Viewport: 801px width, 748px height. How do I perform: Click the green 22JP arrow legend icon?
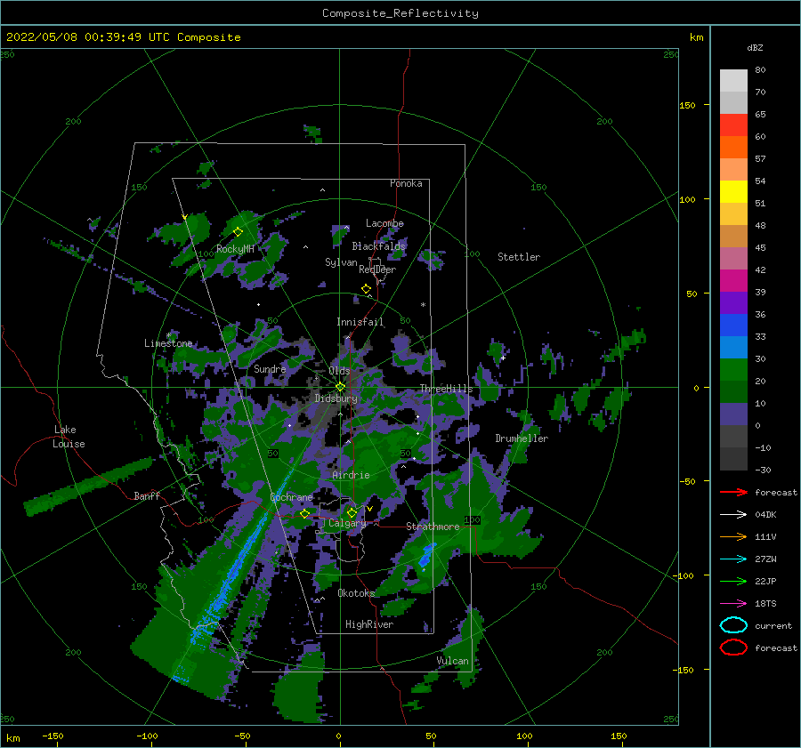733,581
